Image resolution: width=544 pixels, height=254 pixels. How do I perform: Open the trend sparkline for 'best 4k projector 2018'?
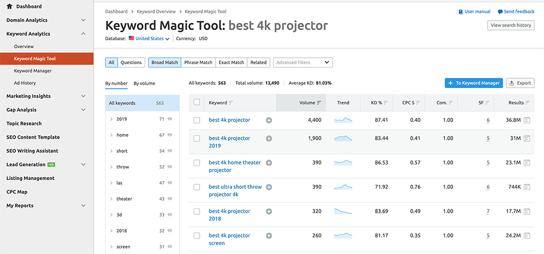tap(343, 211)
